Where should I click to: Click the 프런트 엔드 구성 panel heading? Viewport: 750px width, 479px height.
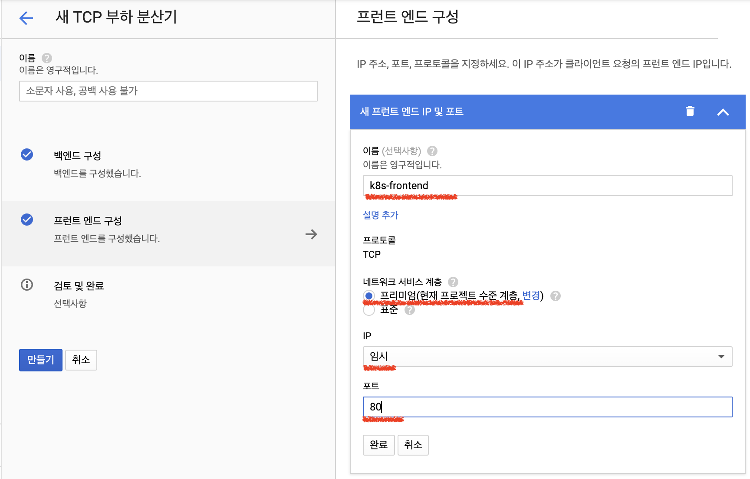[408, 17]
